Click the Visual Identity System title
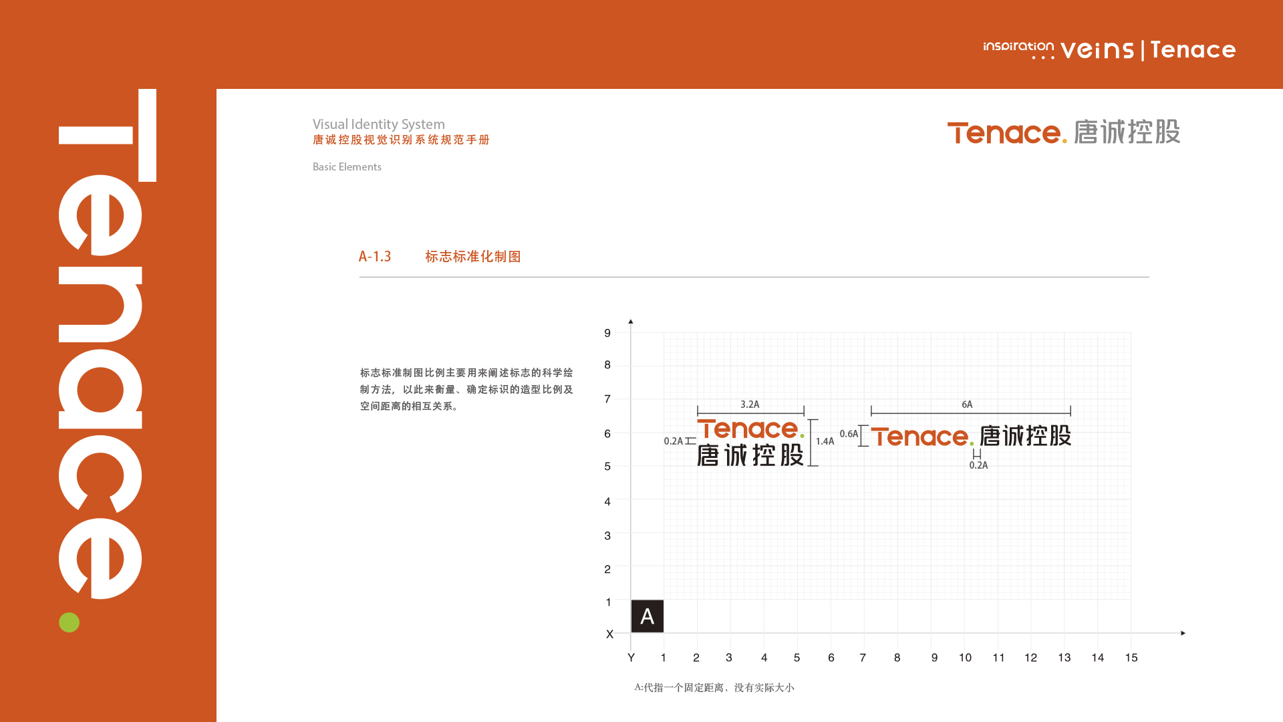 [378, 124]
